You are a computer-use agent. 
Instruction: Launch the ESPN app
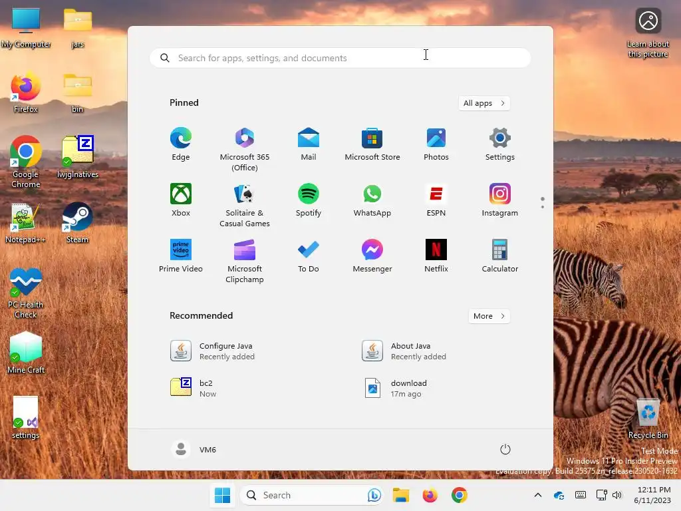436,200
